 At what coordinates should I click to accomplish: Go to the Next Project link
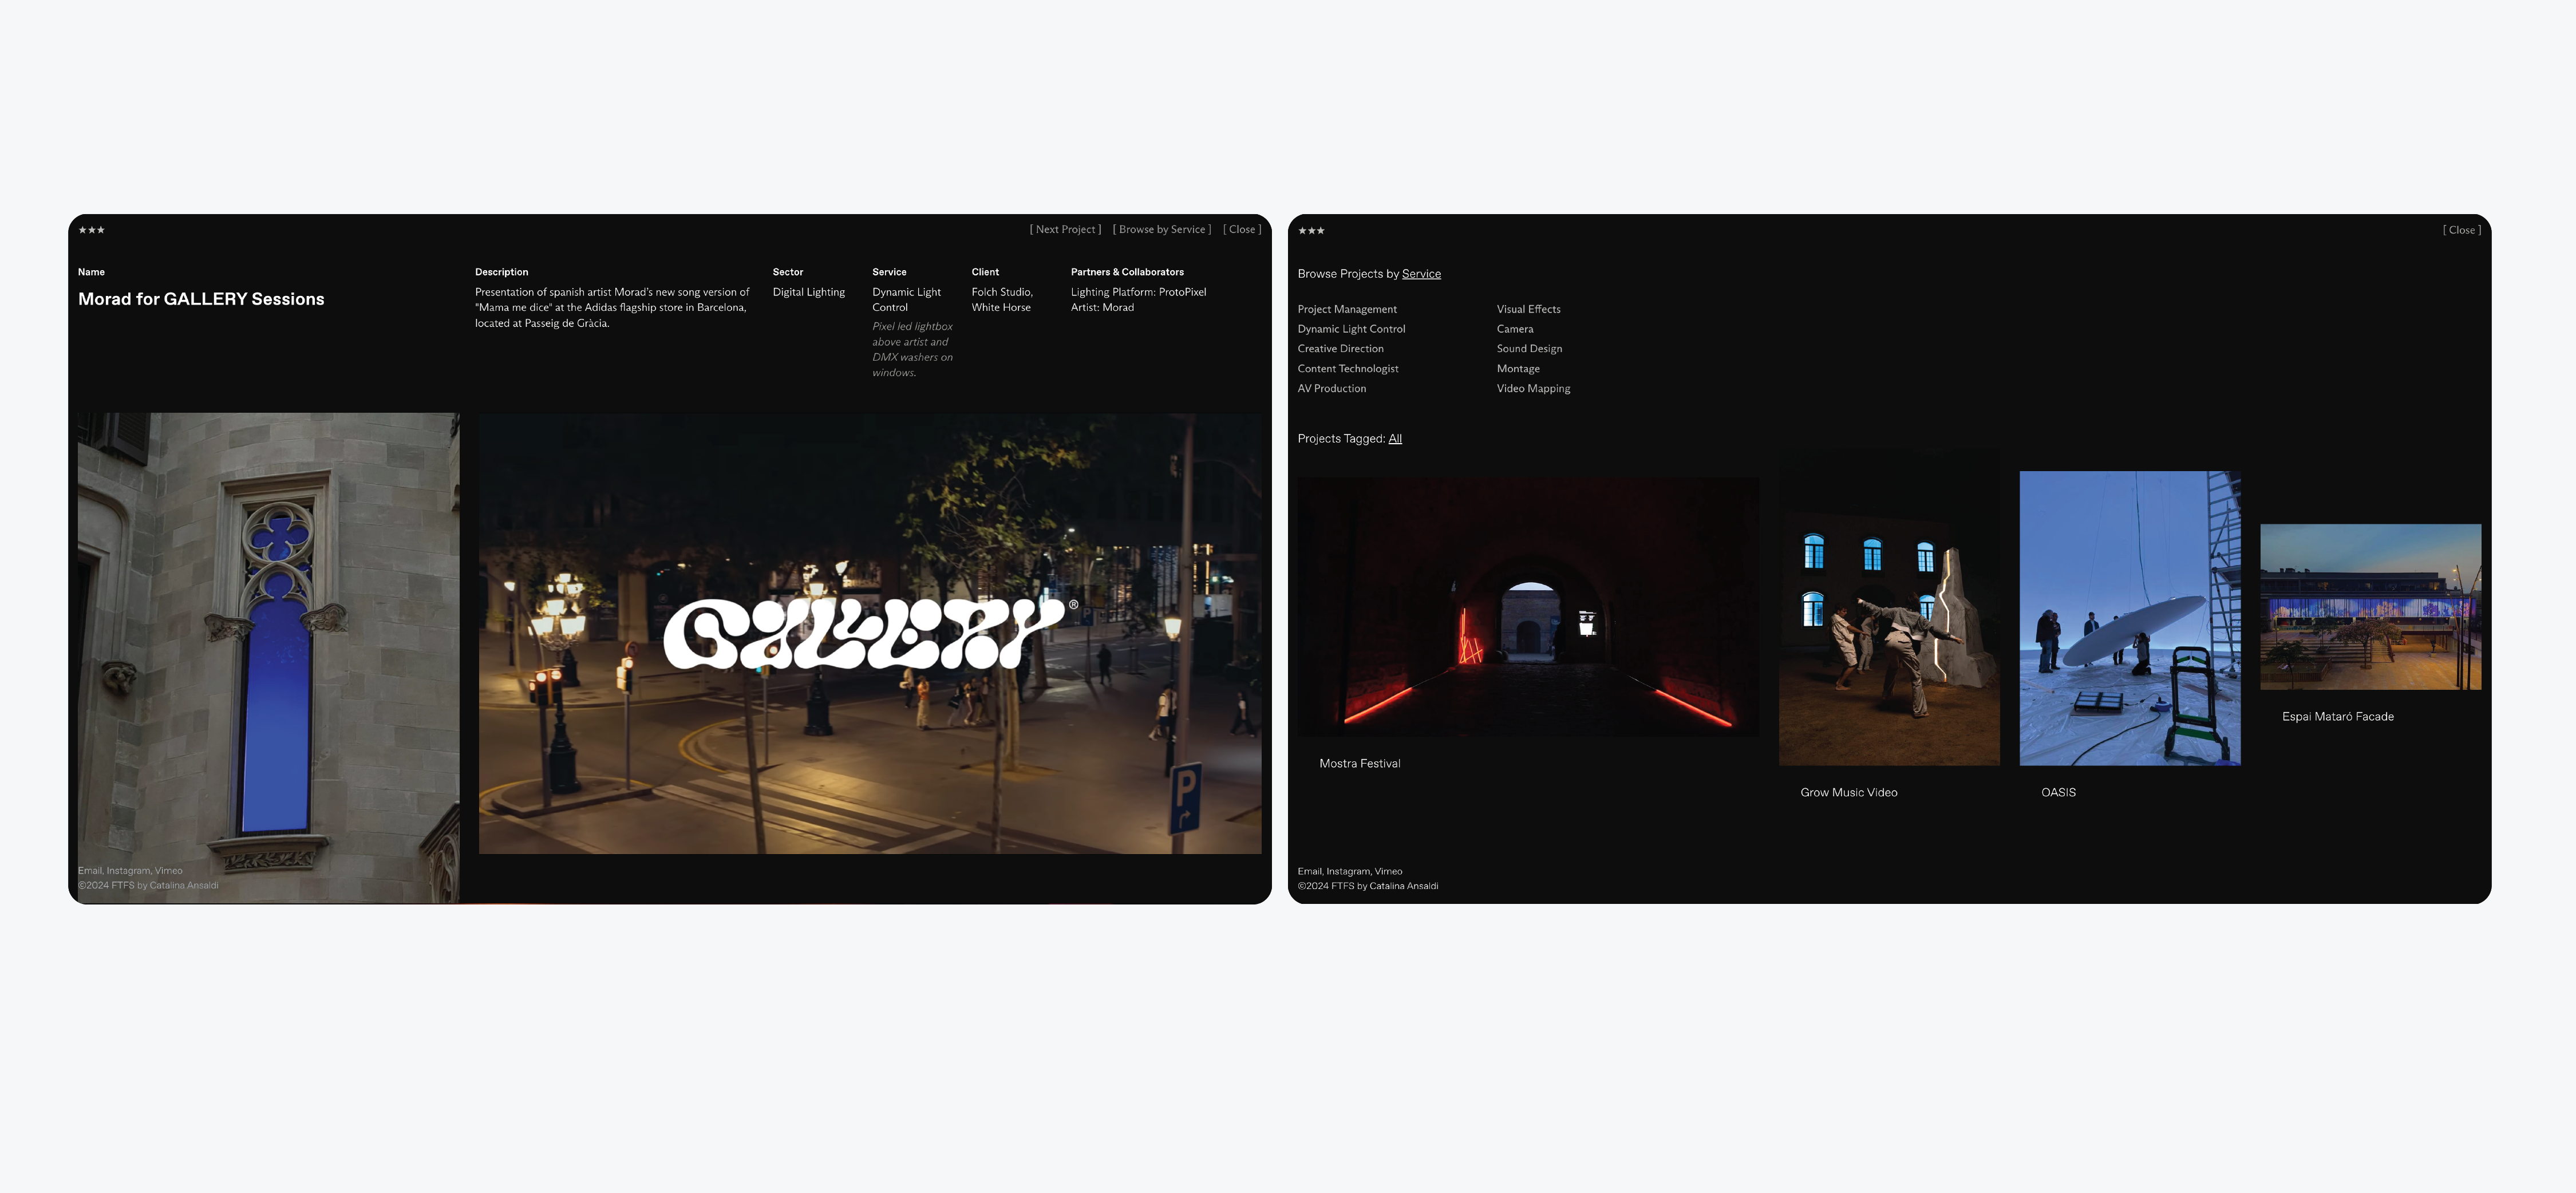1065,230
